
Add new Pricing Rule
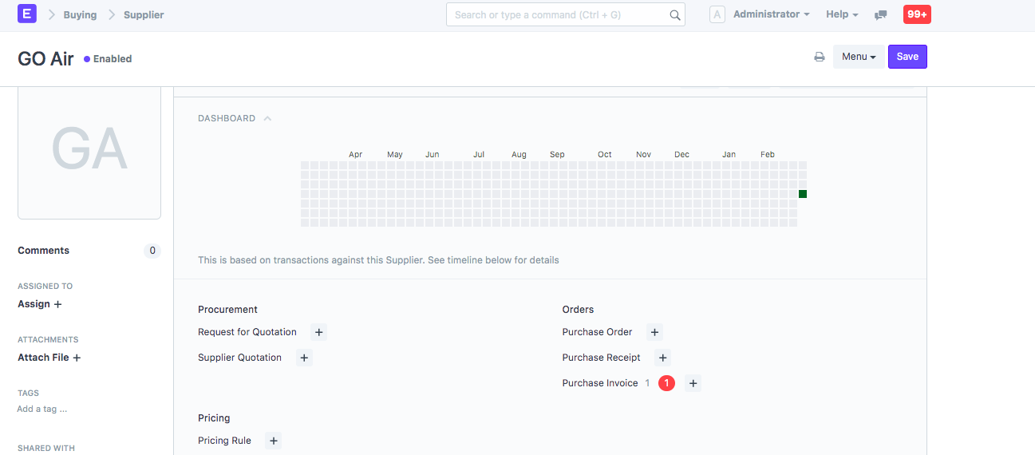tap(273, 441)
